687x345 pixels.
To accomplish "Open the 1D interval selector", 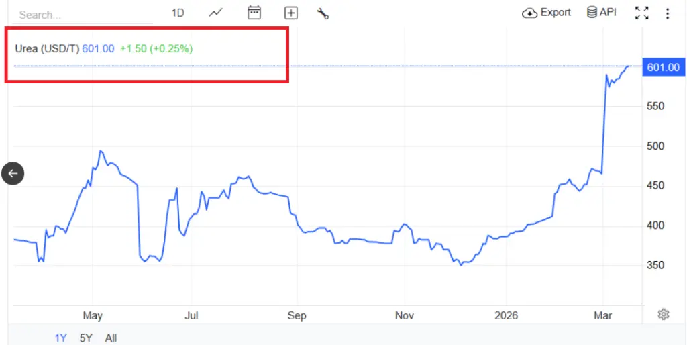I will click(178, 13).
